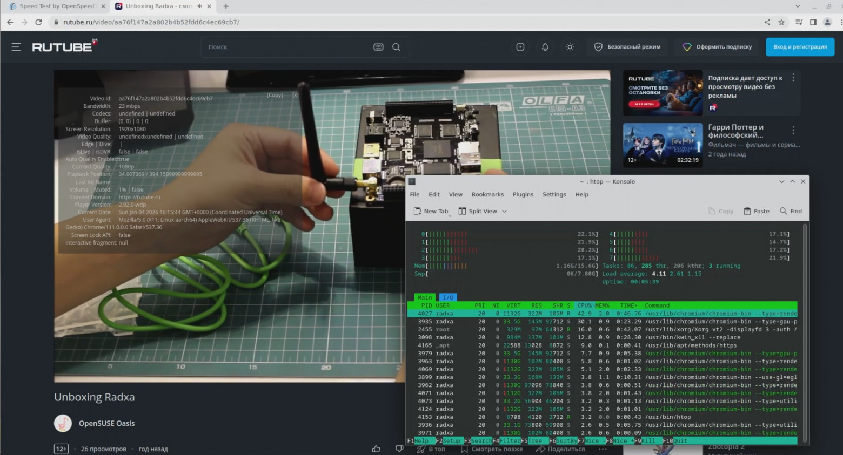Open the subscription promo thumbnail

coord(663,93)
